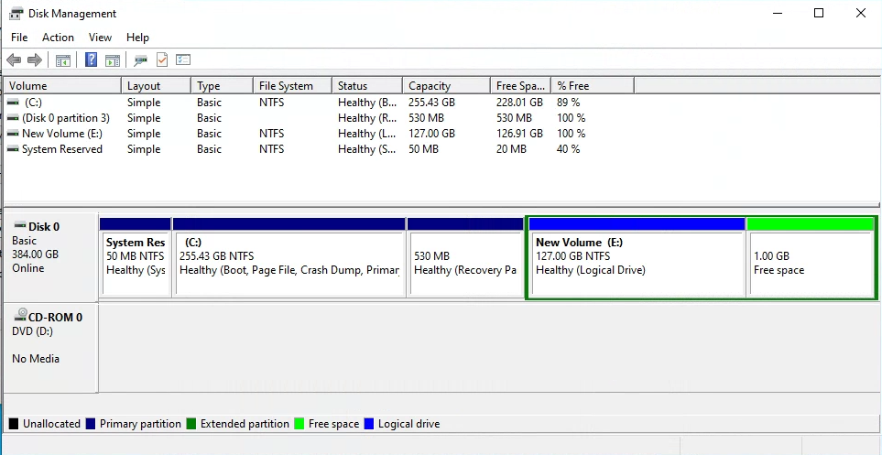The height and width of the screenshot is (455, 882).
Task: Sort volumes by Capacity column header
Action: click(x=430, y=86)
